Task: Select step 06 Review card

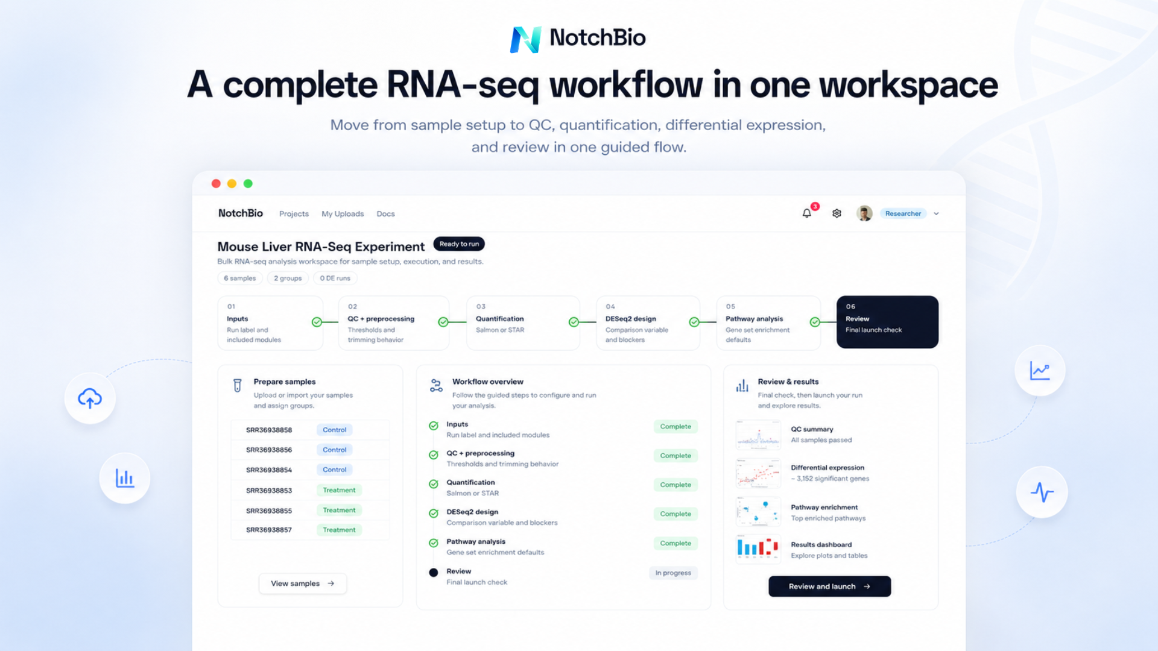Action: tap(887, 322)
